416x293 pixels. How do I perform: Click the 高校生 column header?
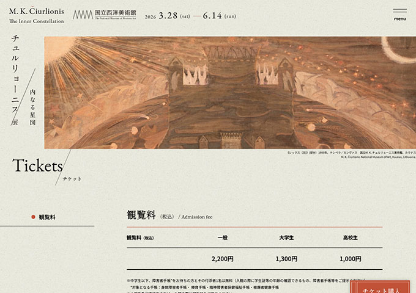(x=351, y=237)
